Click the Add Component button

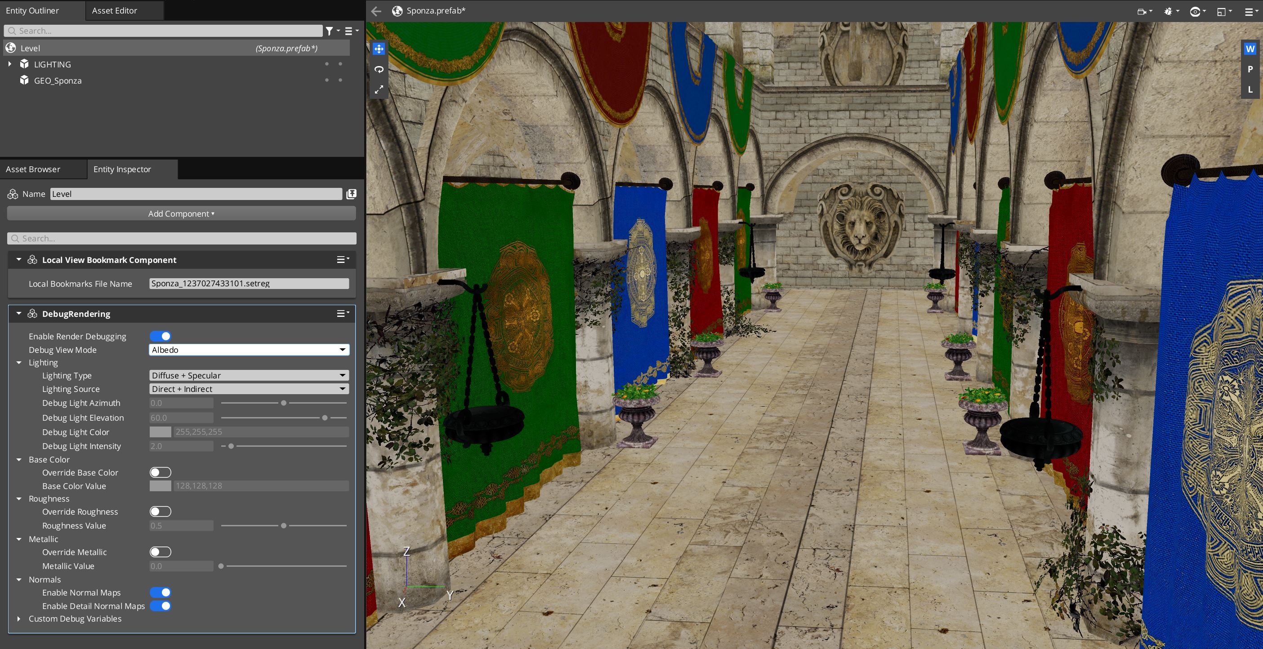pyautogui.click(x=181, y=214)
